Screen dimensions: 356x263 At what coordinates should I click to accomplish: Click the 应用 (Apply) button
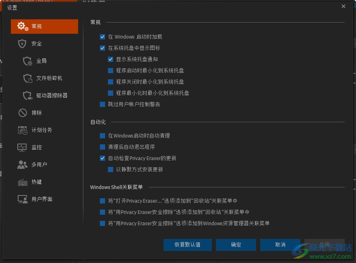(x=325, y=245)
